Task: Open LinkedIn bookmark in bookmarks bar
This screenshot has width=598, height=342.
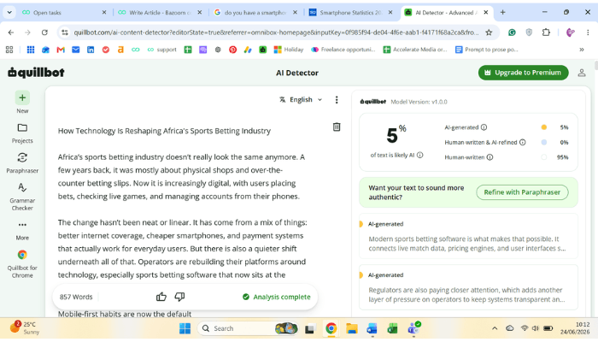Action: pos(91,50)
